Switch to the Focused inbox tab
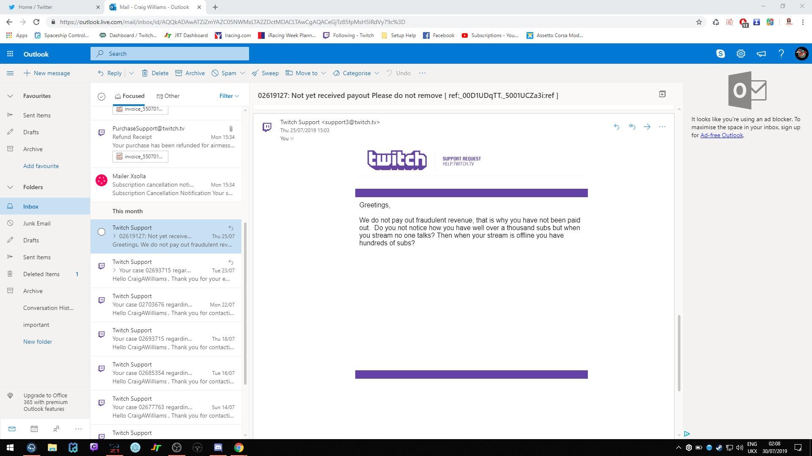Viewport: 812px width, 456px height. pos(129,96)
